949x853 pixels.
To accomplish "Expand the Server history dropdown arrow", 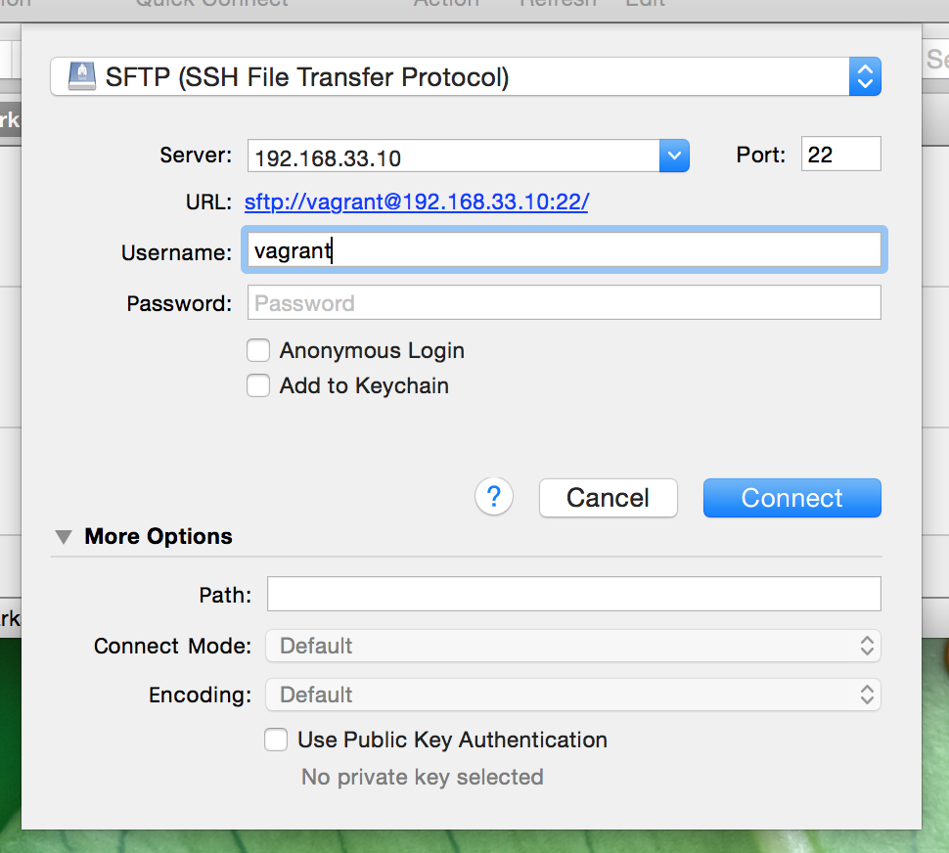I will [674, 156].
